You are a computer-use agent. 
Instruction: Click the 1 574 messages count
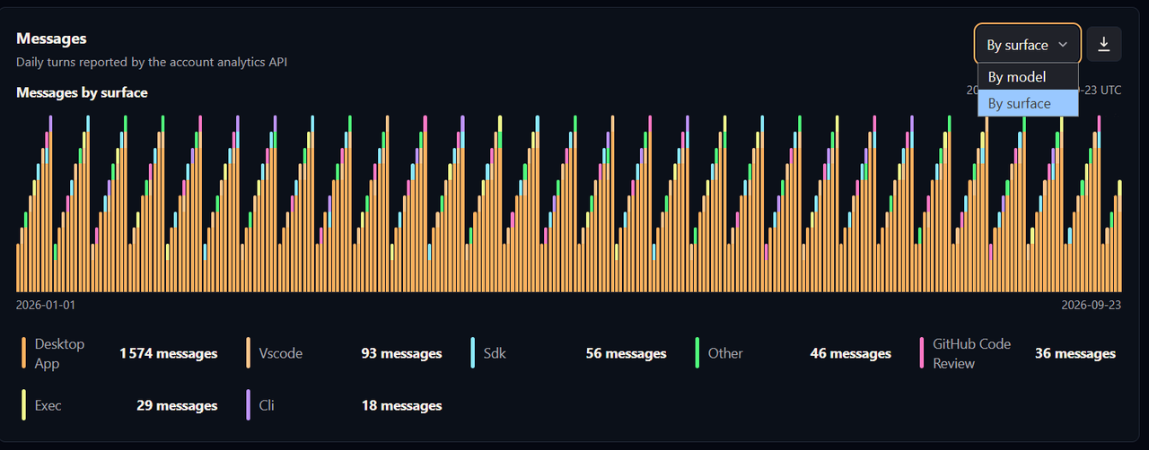click(x=169, y=353)
